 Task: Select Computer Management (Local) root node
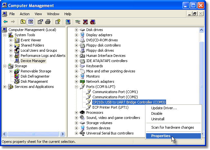[x=32, y=30]
